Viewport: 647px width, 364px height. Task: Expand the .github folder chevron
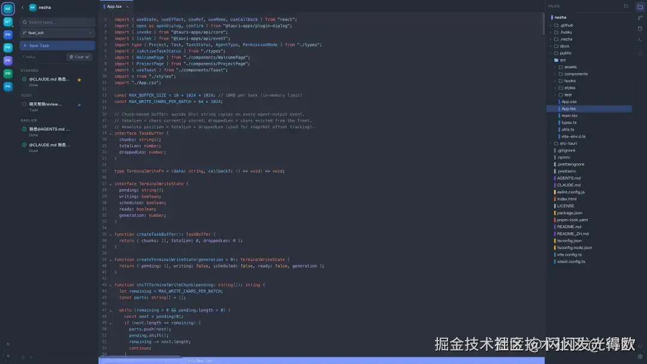point(551,25)
